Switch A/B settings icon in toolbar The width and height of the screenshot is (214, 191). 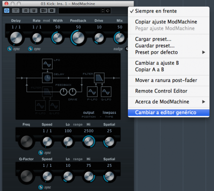point(44,11)
